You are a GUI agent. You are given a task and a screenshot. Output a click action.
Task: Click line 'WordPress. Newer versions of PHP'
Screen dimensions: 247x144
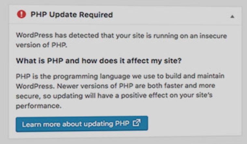pos(116,86)
